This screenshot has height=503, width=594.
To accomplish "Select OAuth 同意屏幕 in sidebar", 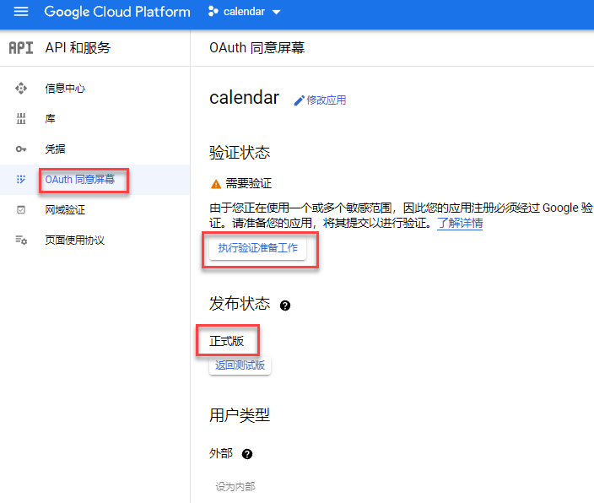I will [x=80, y=179].
